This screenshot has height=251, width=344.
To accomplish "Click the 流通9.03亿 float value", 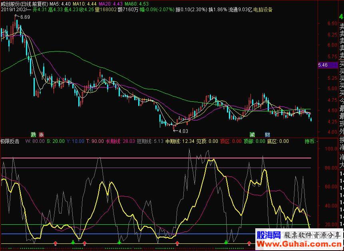I will (240, 10).
